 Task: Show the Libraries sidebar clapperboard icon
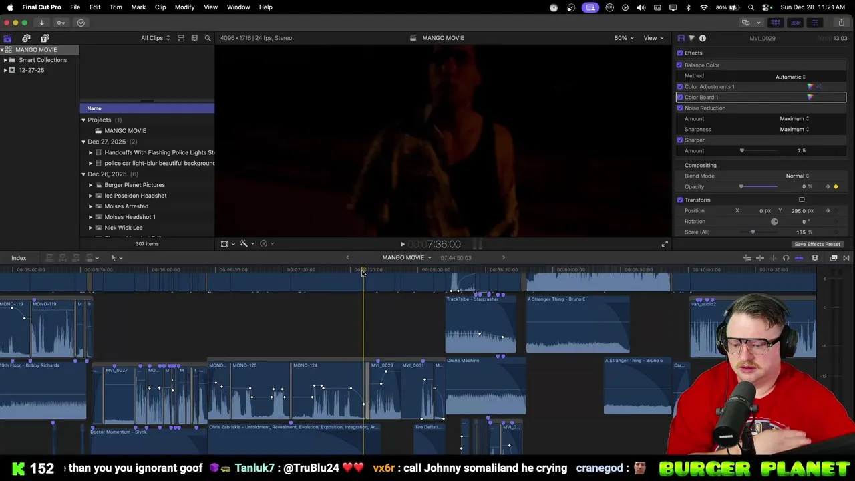7,38
